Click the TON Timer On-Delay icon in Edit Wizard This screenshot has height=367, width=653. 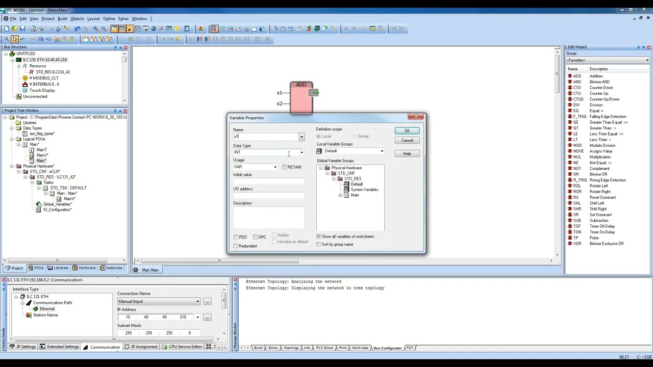tap(570, 232)
